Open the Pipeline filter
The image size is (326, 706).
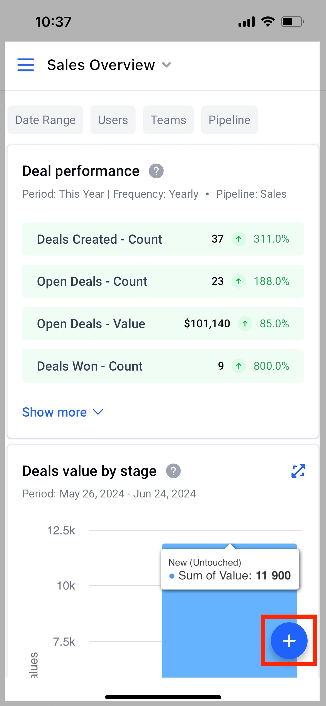[229, 120]
